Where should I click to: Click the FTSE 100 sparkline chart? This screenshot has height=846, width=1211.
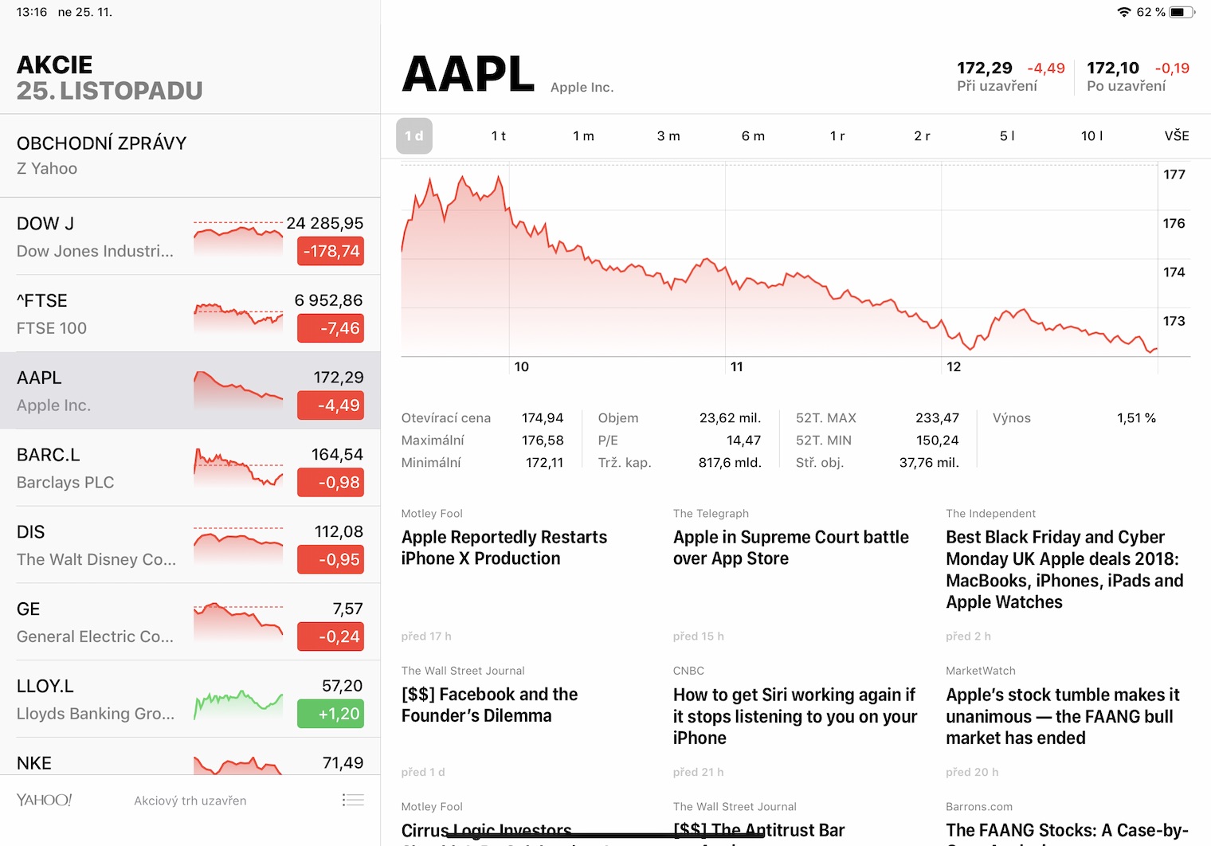[237, 315]
